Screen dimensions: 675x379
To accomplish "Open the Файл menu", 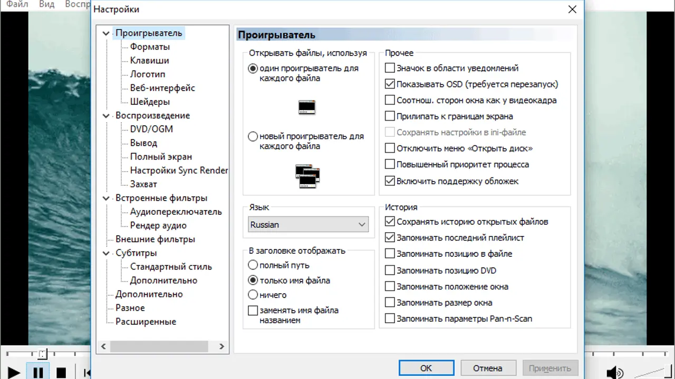I will [x=17, y=4].
